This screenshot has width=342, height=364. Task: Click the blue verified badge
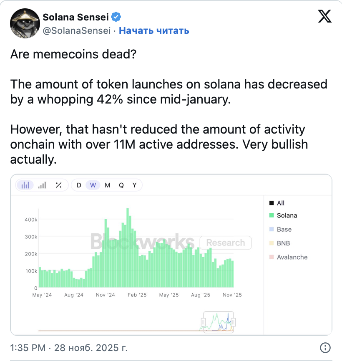(118, 17)
